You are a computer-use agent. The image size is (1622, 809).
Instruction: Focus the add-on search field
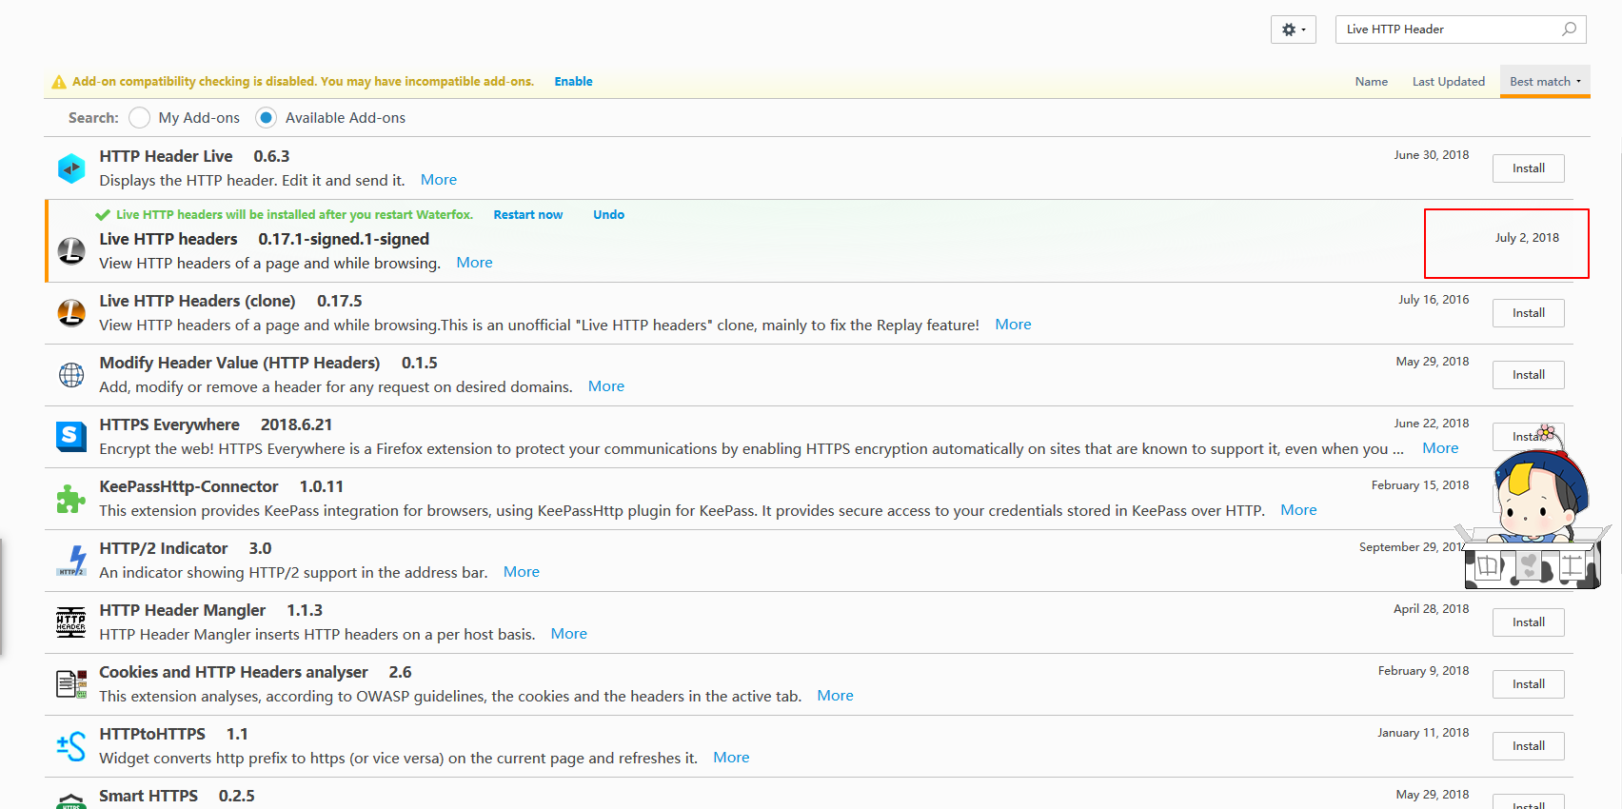(1460, 30)
